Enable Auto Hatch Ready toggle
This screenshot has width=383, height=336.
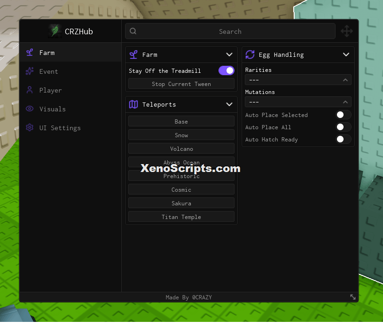point(344,139)
